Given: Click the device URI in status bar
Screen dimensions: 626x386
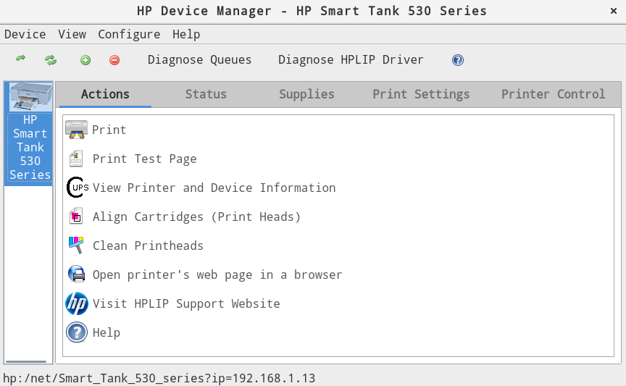Looking at the screenshot, I should (159, 378).
